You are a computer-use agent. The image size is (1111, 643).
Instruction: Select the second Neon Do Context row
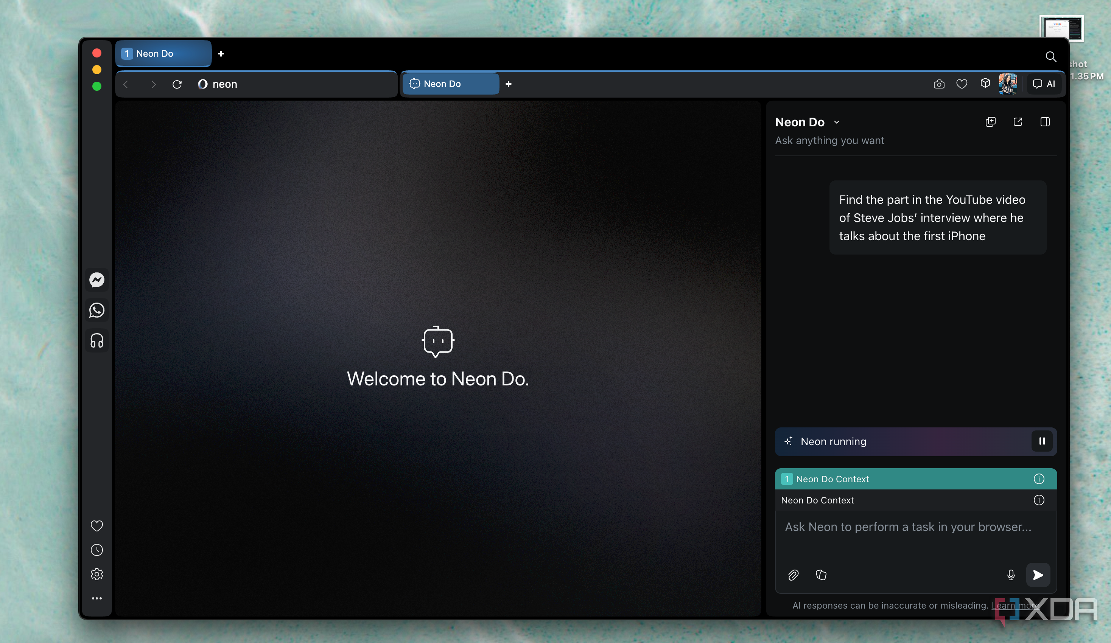(x=916, y=500)
